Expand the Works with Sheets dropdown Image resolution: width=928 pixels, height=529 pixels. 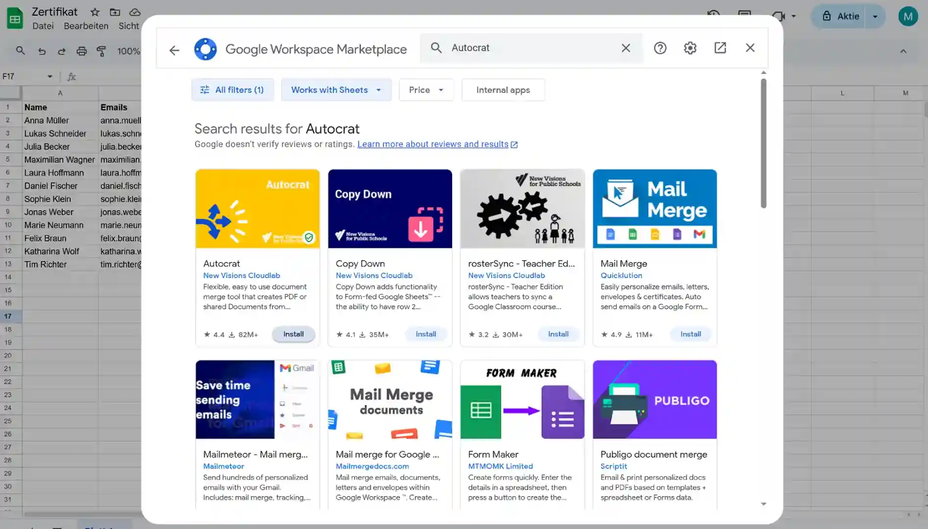pyautogui.click(x=336, y=90)
